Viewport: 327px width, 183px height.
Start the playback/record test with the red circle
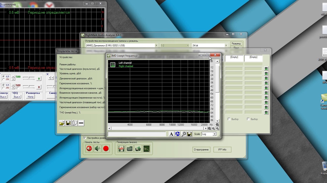(106, 149)
